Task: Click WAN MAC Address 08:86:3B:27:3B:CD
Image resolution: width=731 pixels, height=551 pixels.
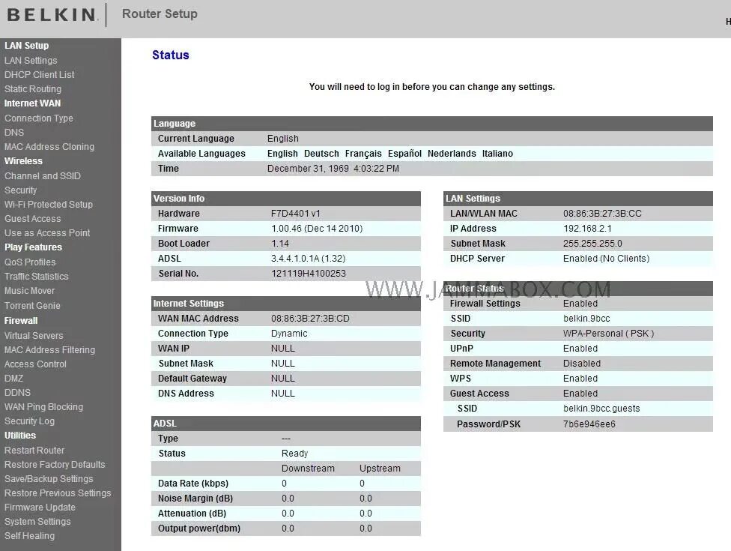Action: point(310,319)
